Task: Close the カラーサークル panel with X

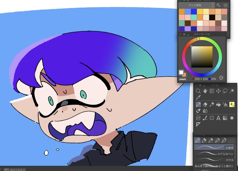Action: pyautogui.click(x=184, y=35)
